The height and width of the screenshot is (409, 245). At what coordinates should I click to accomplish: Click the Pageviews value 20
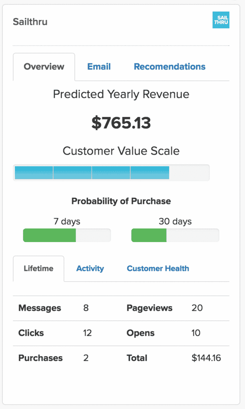pos(197,308)
